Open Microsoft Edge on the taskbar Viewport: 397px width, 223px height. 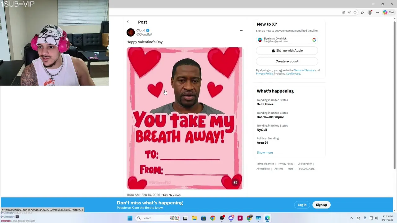click(267, 218)
